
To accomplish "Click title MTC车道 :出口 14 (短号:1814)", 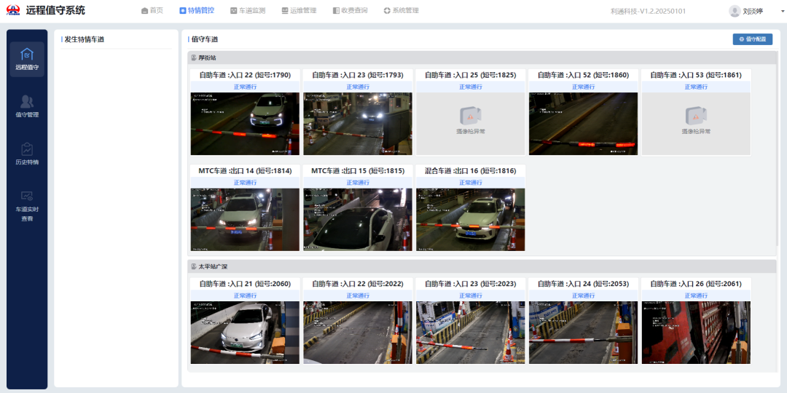I will tap(245, 171).
